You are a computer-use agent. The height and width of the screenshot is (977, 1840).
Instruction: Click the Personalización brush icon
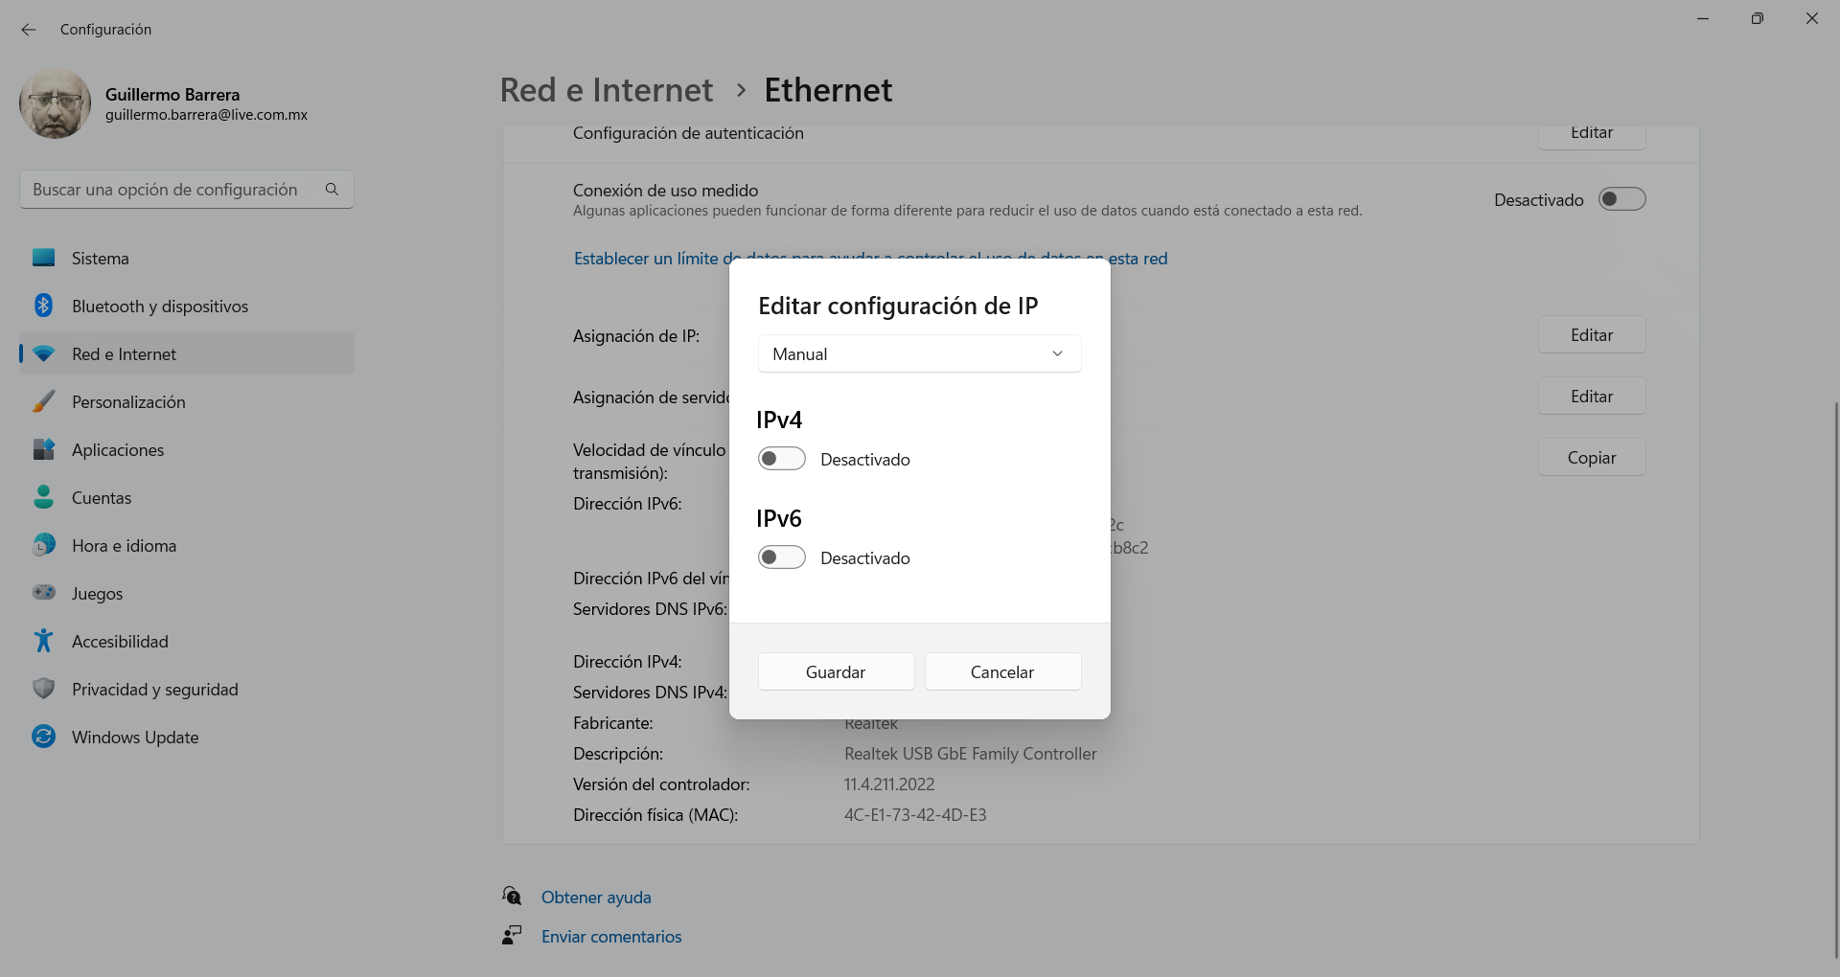tap(43, 401)
